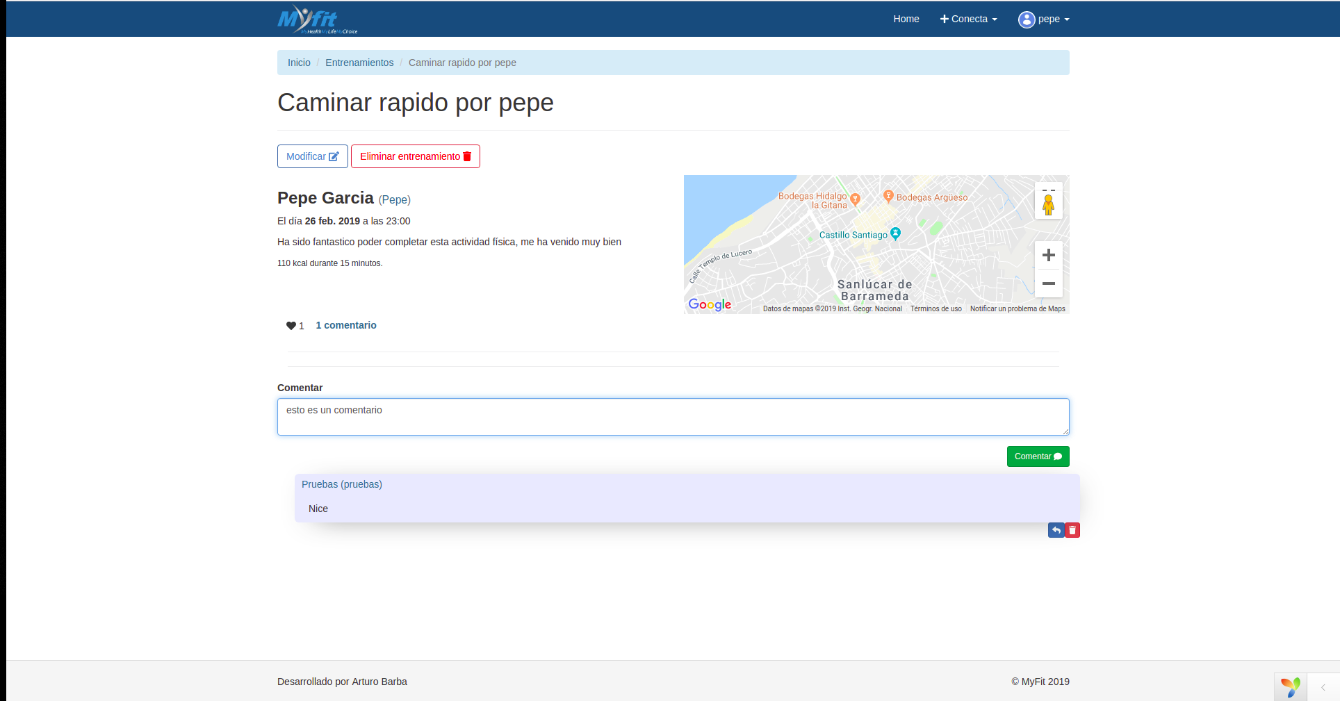Click Notificar un problema de Maps

pyautogui.click(x=1018, y=308)
